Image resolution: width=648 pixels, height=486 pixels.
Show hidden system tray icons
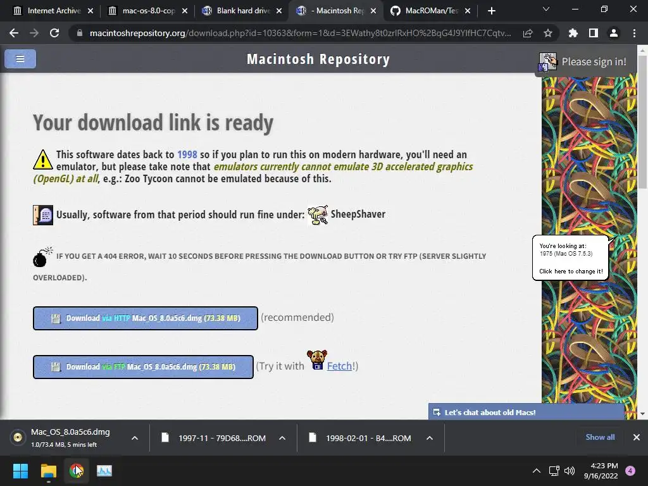pos(537,471)
